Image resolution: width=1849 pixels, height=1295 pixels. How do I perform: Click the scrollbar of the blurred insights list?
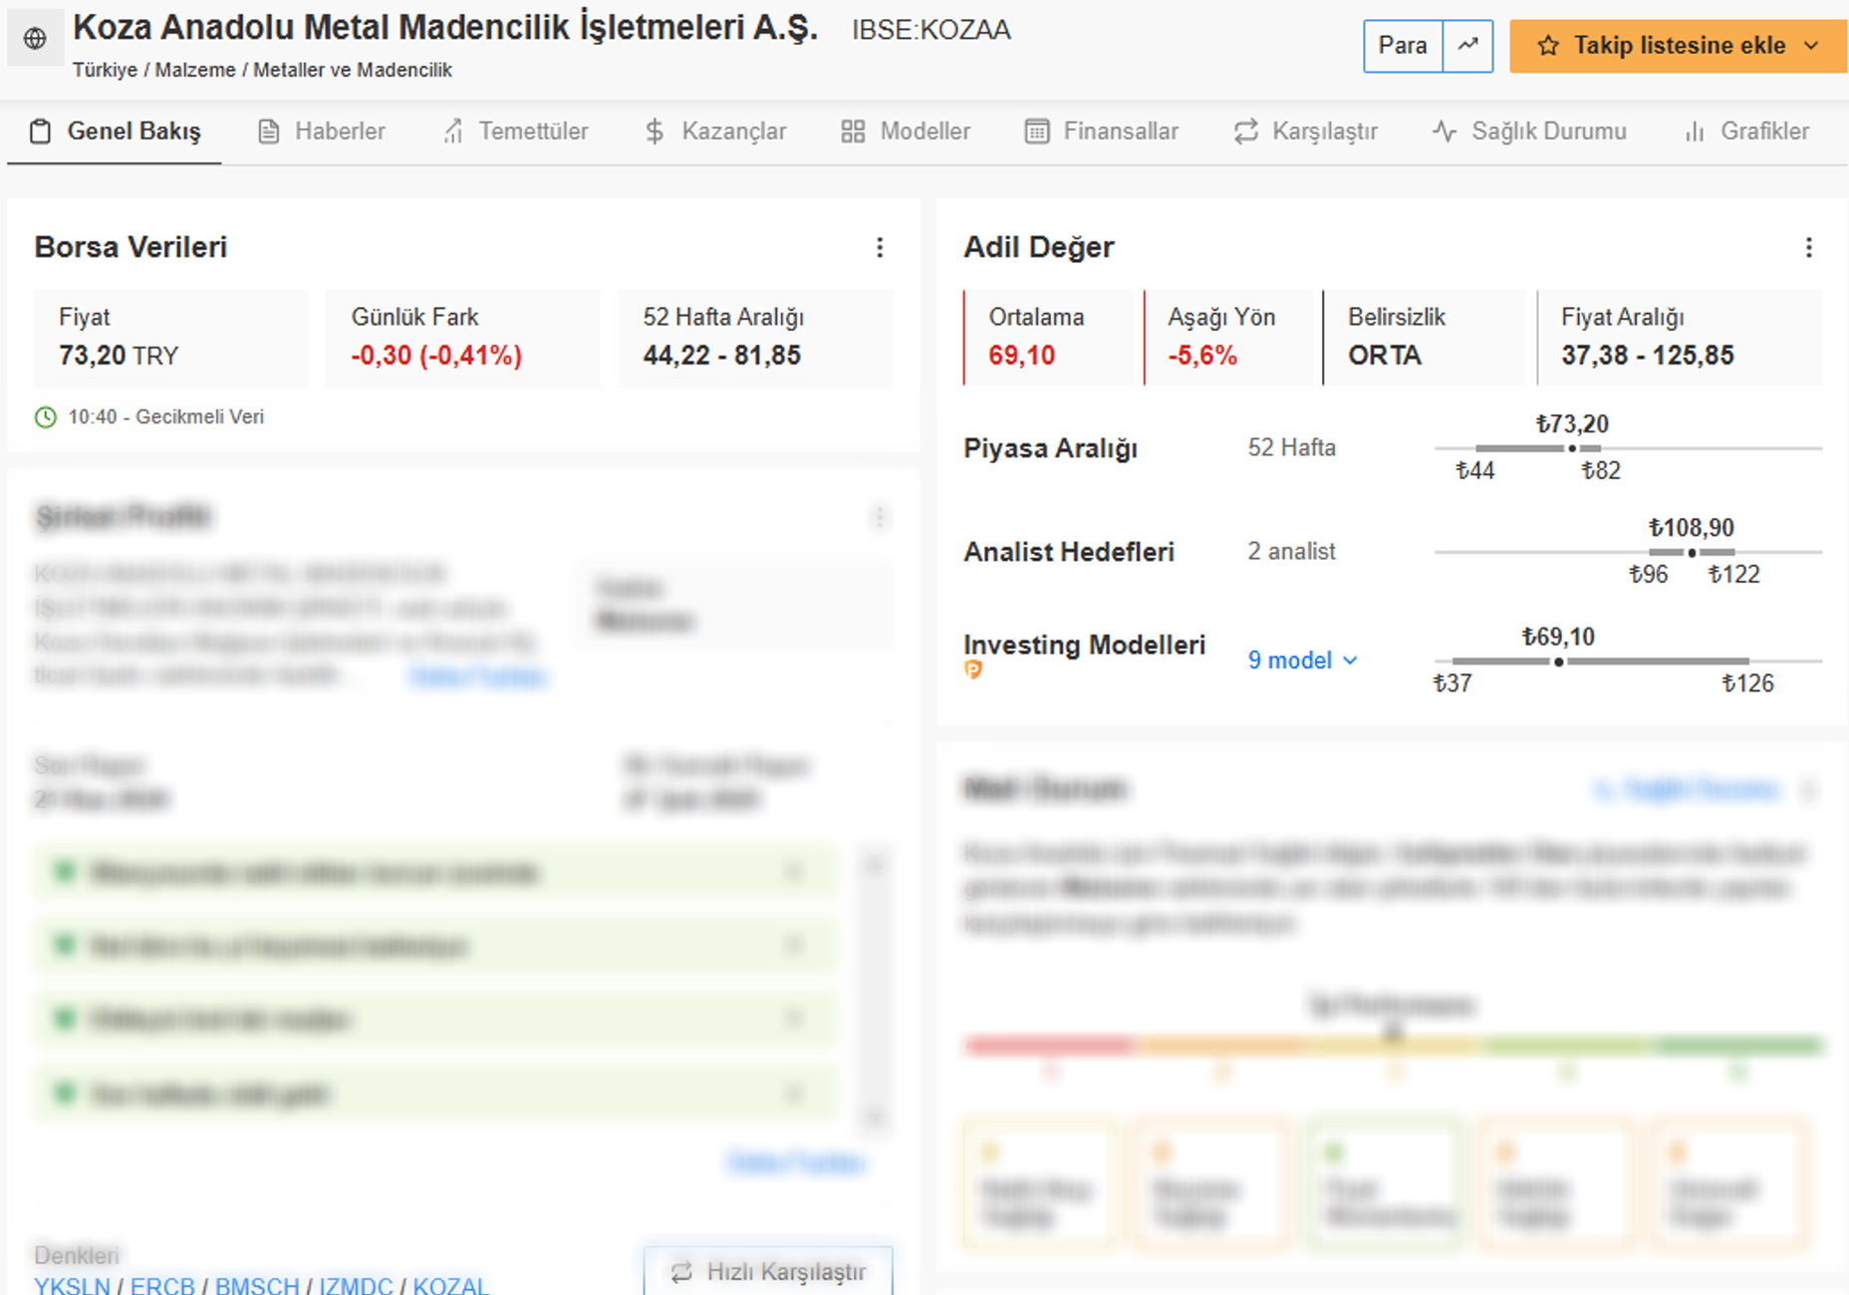[x=874, y=992]
